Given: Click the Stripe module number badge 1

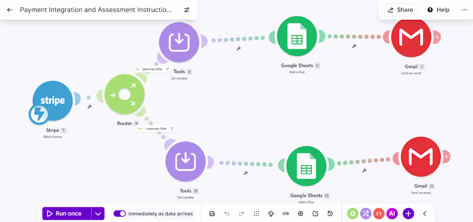Looking at the screenshot, I should click(x=63, y=130).
